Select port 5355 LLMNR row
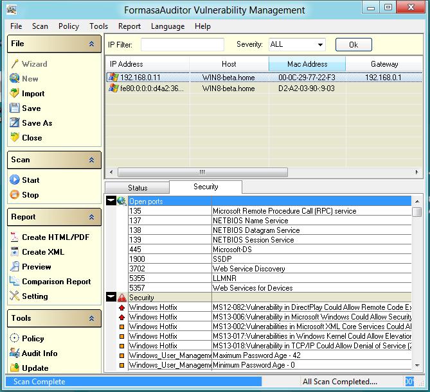 [x=270, y=278]
